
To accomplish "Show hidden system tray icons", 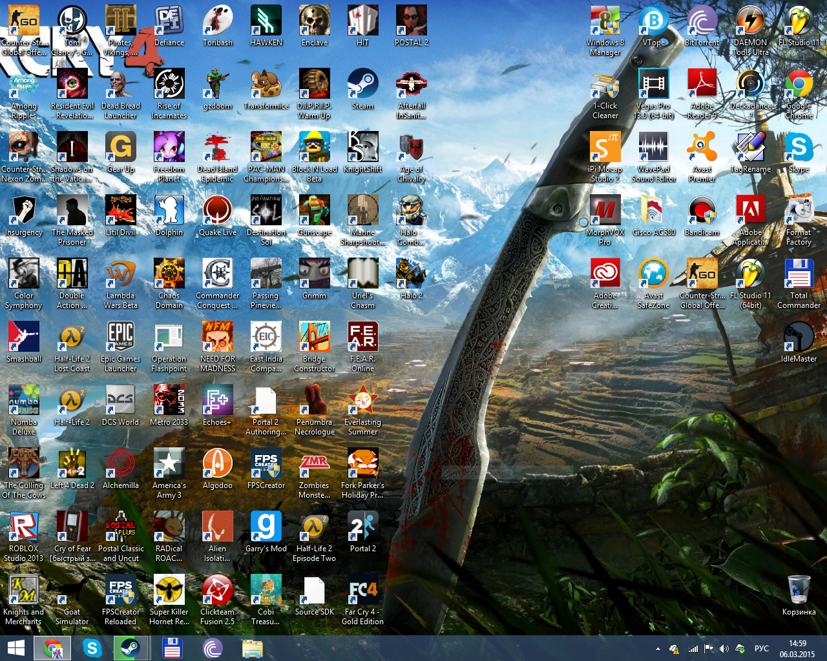I will [658, 649].
